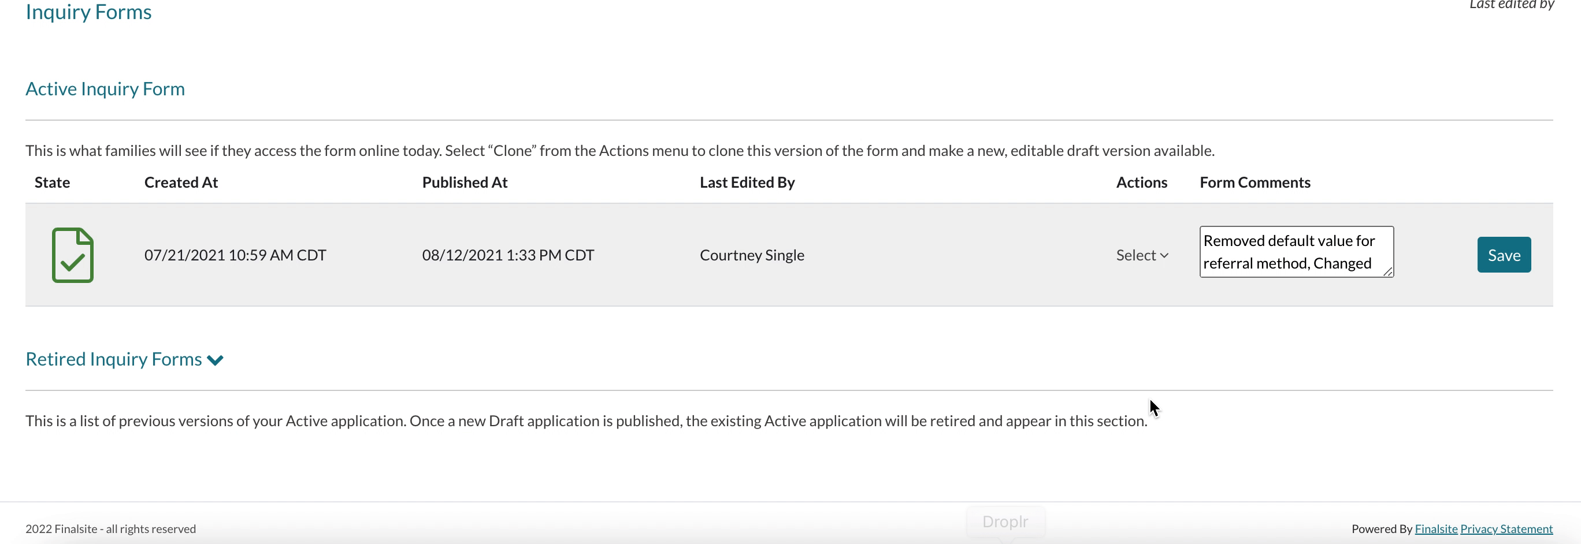The image size is (1581, 544).
Task: Click the Retired Inquiry Forms heading text
Action: (113, 359)
